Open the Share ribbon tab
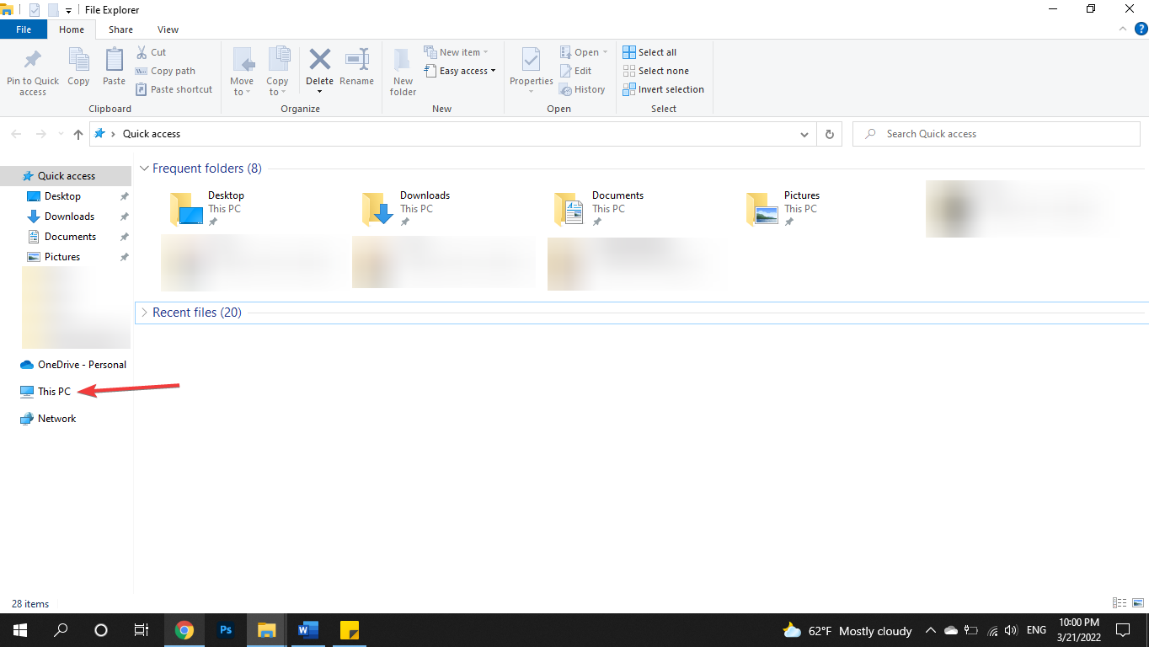1149x647 pixels. 120,29
